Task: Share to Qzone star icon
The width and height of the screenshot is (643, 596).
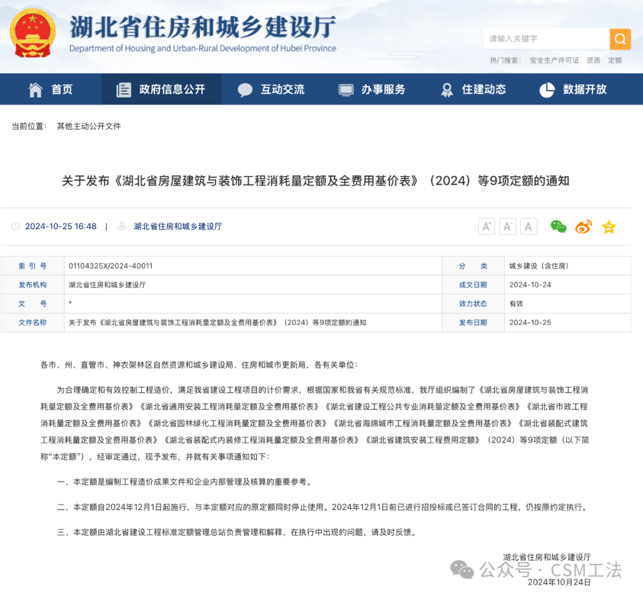Action: [609, 226]
